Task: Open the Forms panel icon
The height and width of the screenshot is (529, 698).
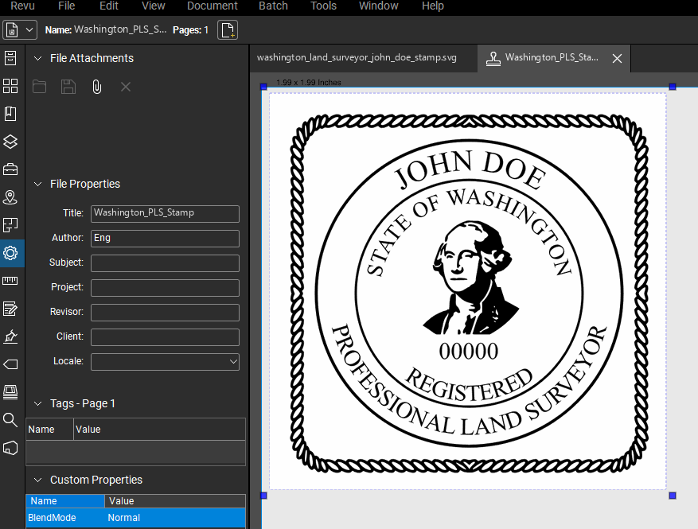Action: tap(10, 309)
